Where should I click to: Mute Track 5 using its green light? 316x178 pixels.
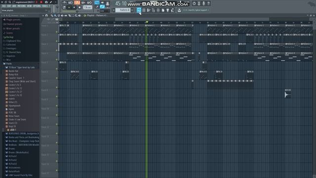[x=57, y=69]
